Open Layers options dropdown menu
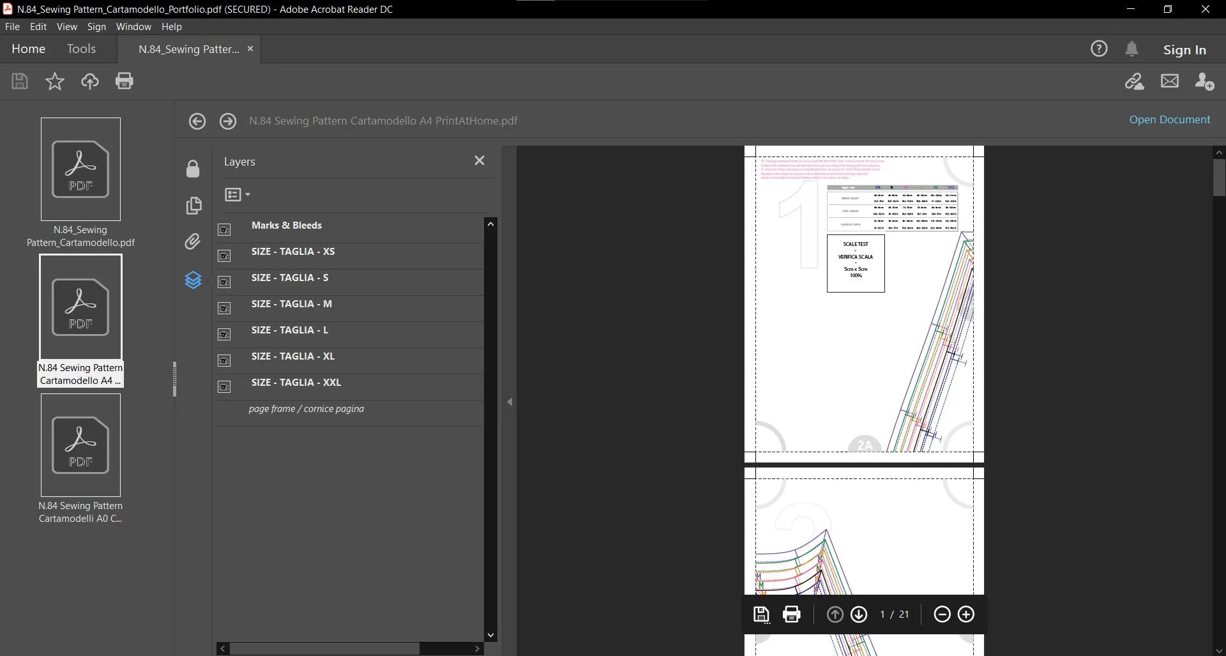The height and width of the screenshot is (656, 1226). point(238,195)
